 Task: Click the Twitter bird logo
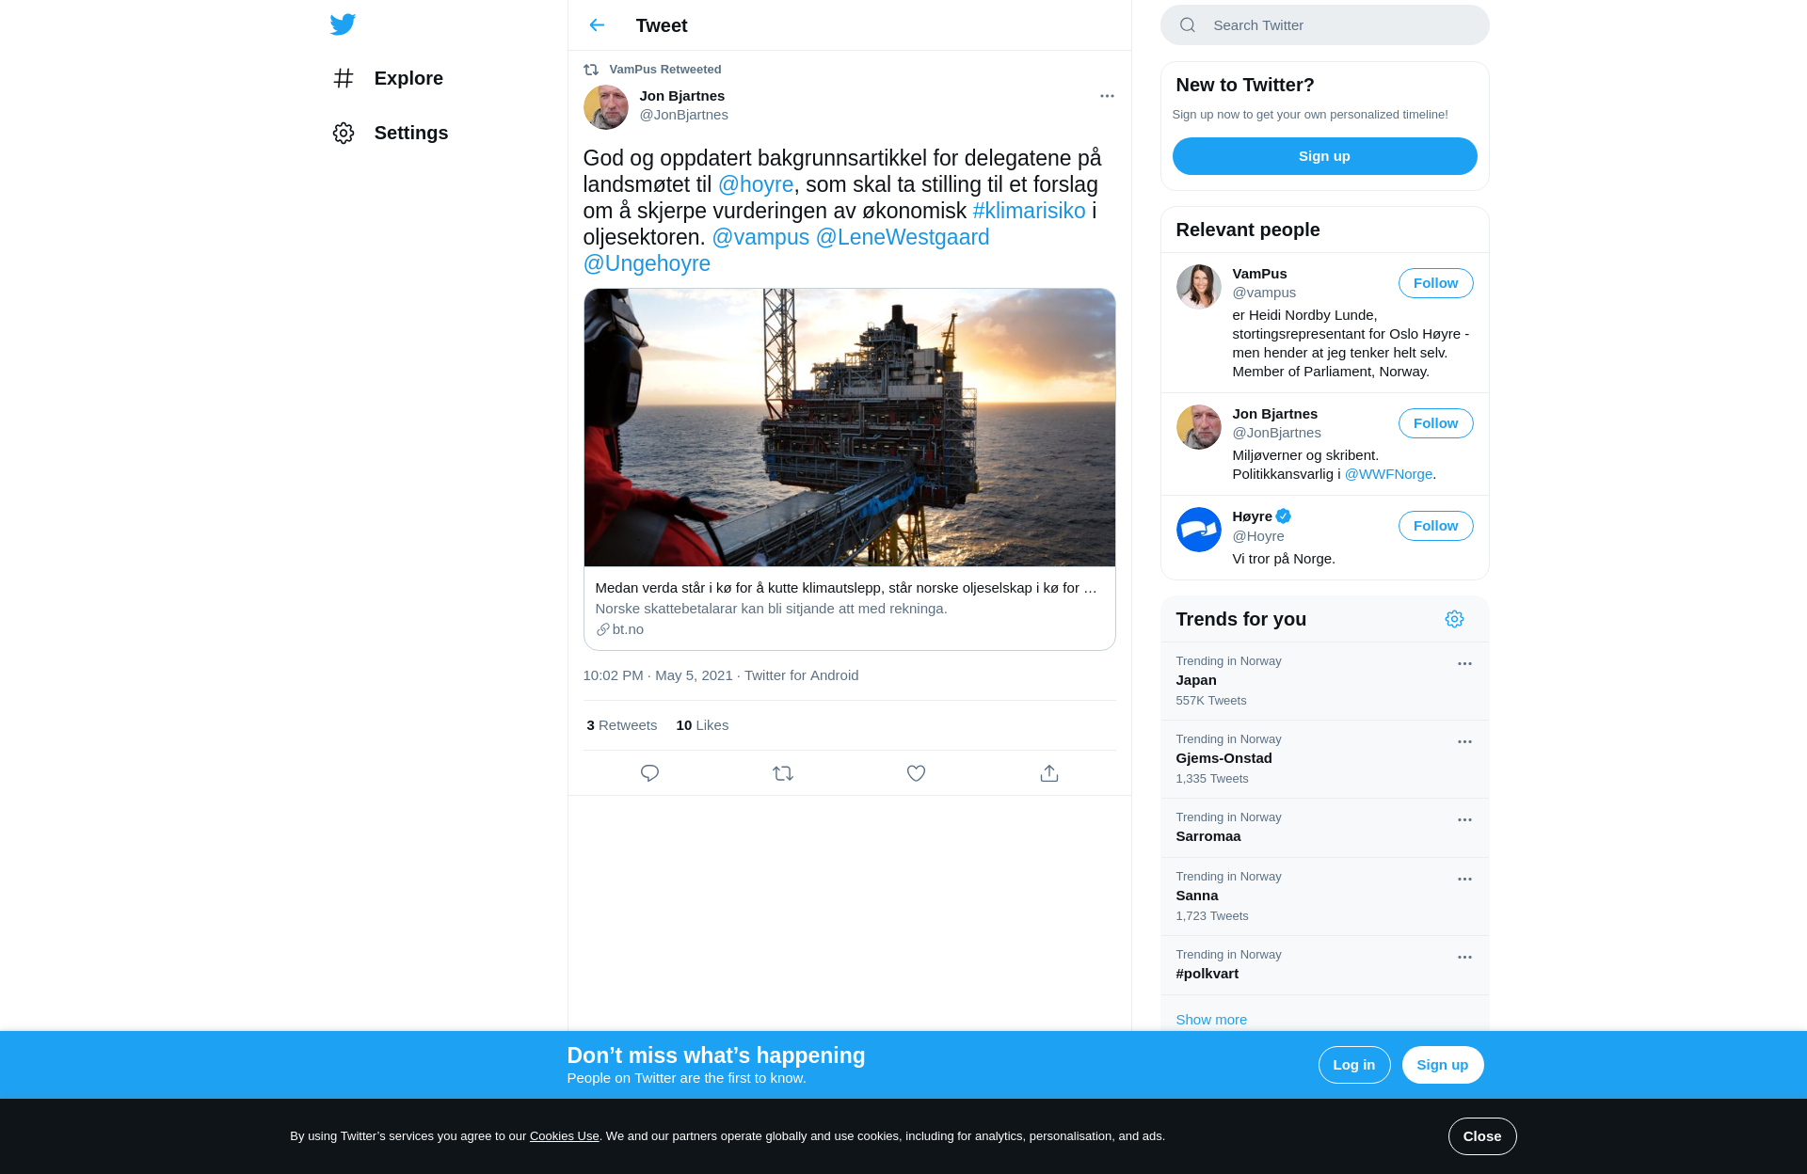[x=343, y=24]
